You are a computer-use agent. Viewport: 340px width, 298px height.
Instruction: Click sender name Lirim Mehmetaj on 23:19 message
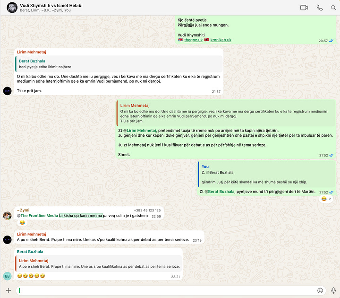pos(32,234)
